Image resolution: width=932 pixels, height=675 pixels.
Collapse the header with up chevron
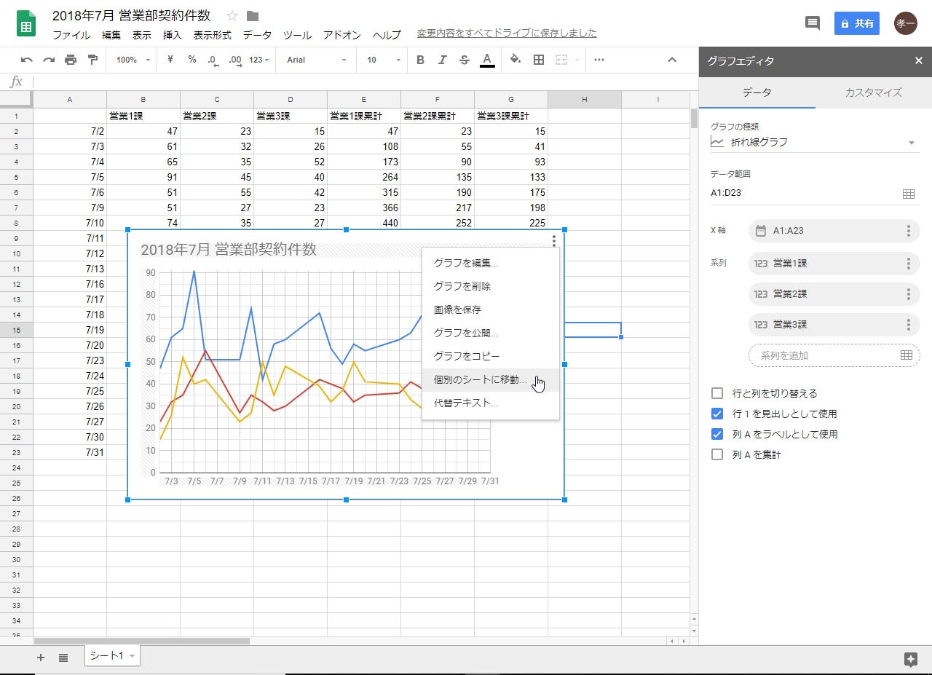pos(672,60)
